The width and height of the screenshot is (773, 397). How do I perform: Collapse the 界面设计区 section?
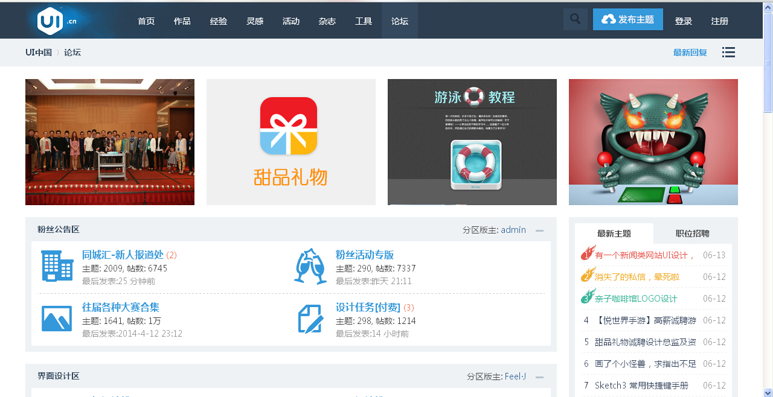(539, 377)
